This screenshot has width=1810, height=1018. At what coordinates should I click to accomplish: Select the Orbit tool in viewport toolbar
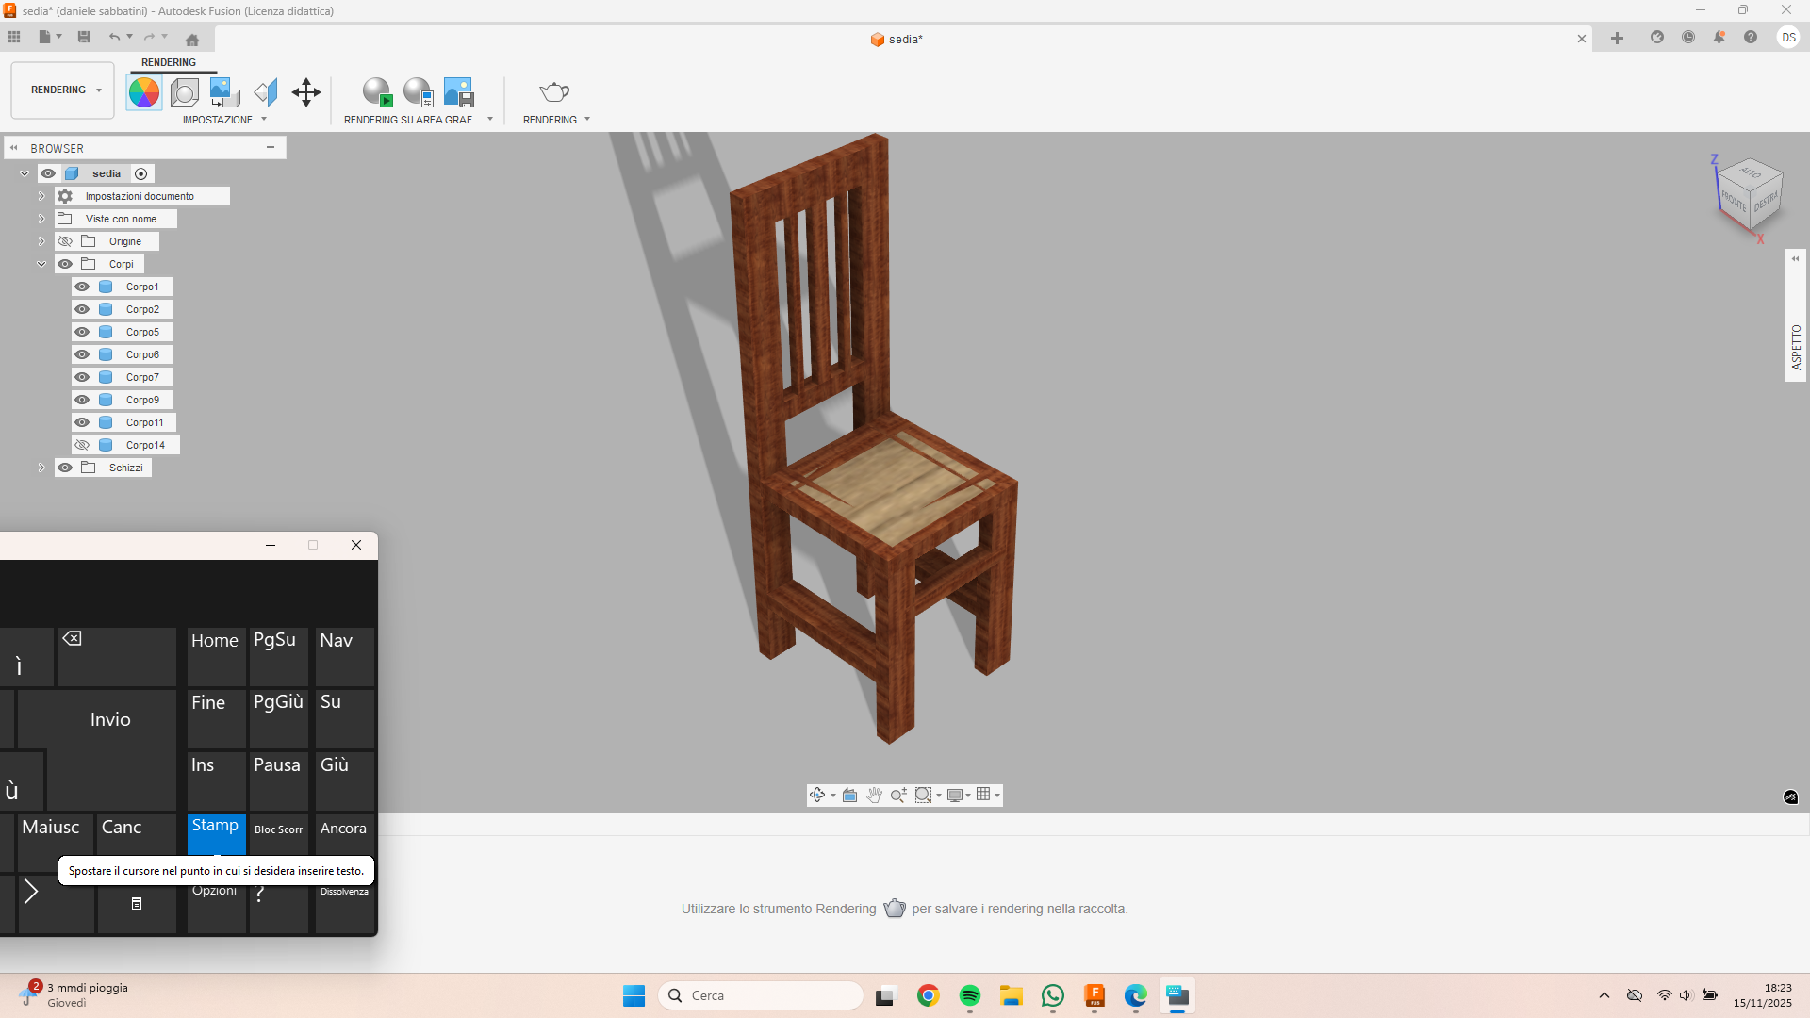(x=817, y=795)
